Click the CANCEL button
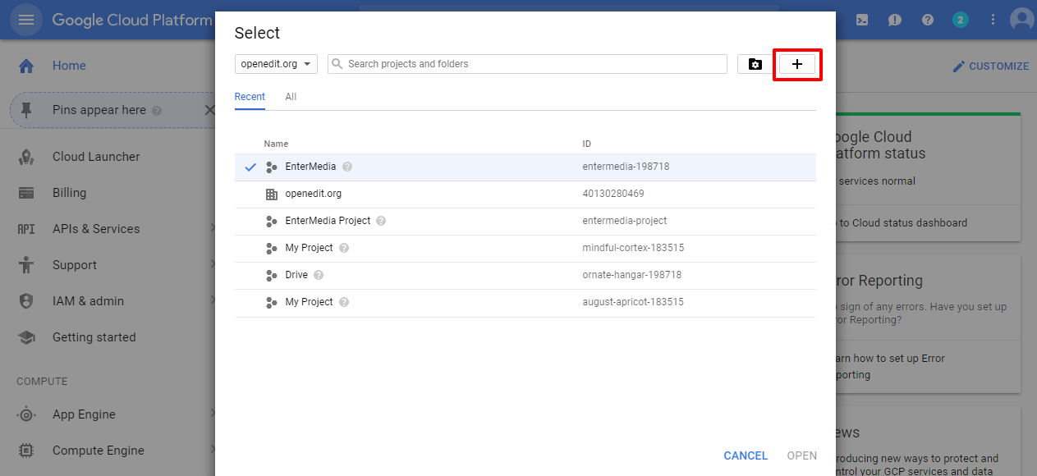The height and width of the screenshot is (476, 1037). (x=746, y=455)
